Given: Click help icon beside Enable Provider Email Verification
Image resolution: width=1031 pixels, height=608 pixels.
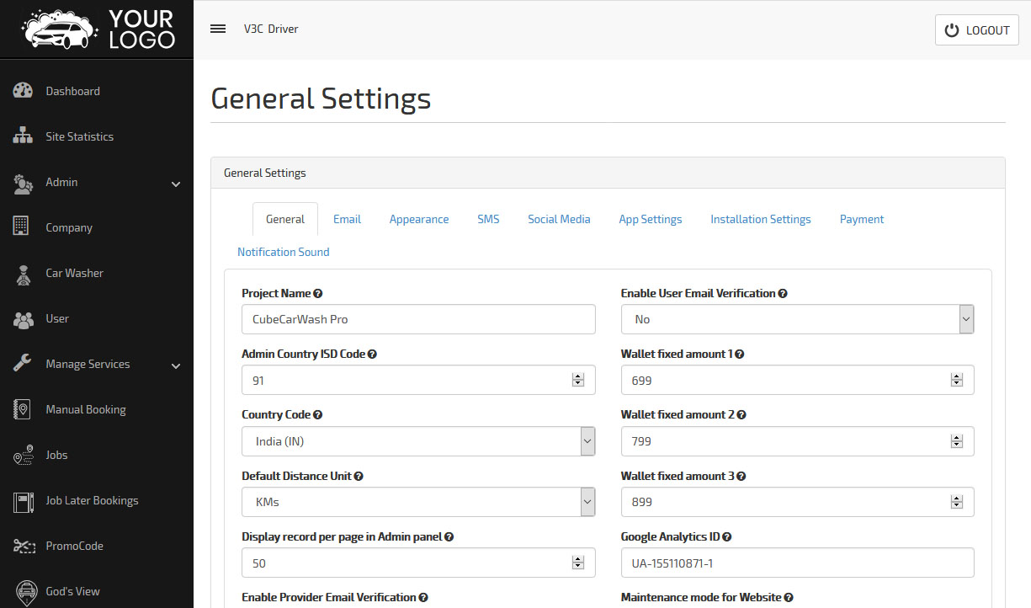Looking at the screenshot, I should pyautogui.click(x=423, y=597).
